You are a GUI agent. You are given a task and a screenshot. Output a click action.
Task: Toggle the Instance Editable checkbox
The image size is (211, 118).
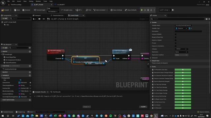point(175,34)
